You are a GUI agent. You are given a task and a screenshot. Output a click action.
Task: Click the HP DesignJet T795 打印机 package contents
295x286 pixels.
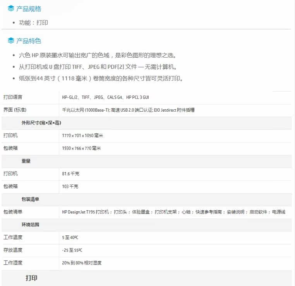(x=174, y=212)
